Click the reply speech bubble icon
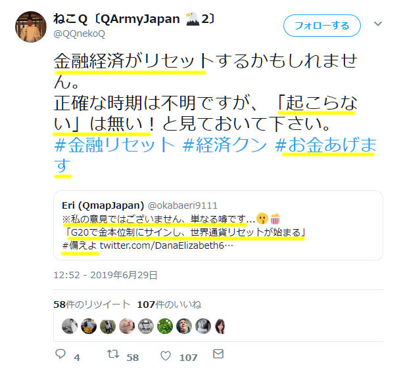 coord(60,354)
